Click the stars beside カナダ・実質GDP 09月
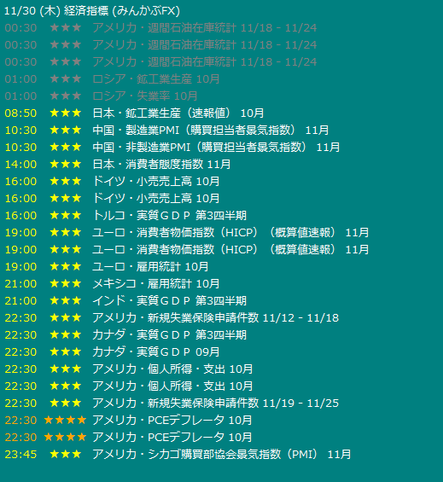 [x=66, y=351]
